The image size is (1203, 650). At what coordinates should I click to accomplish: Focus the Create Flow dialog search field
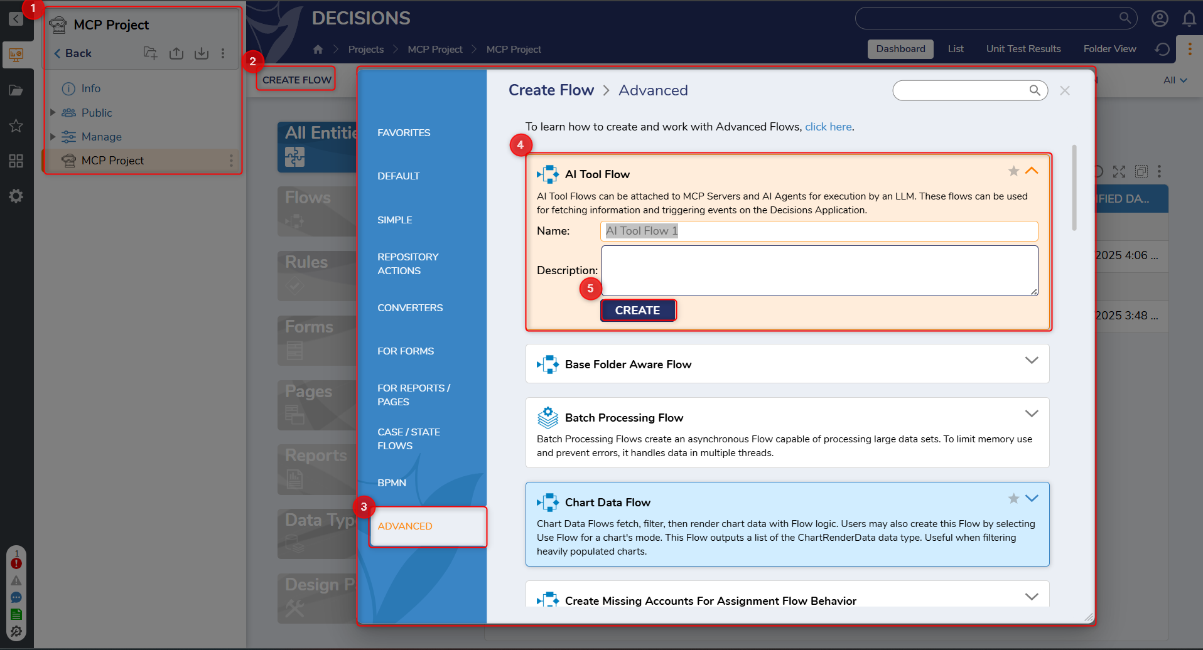(x=970, y=90)
